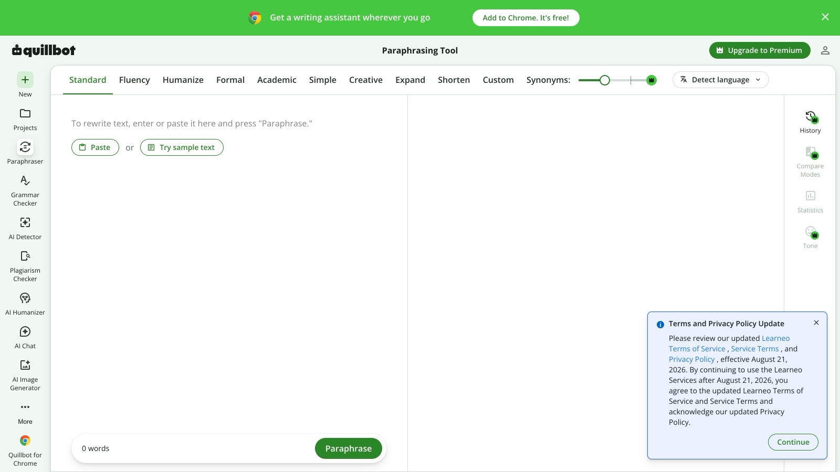The height and width of the screenshot is (472, 840).
Task: Click the New plus icon in sidebar
Action: [25, 80]
